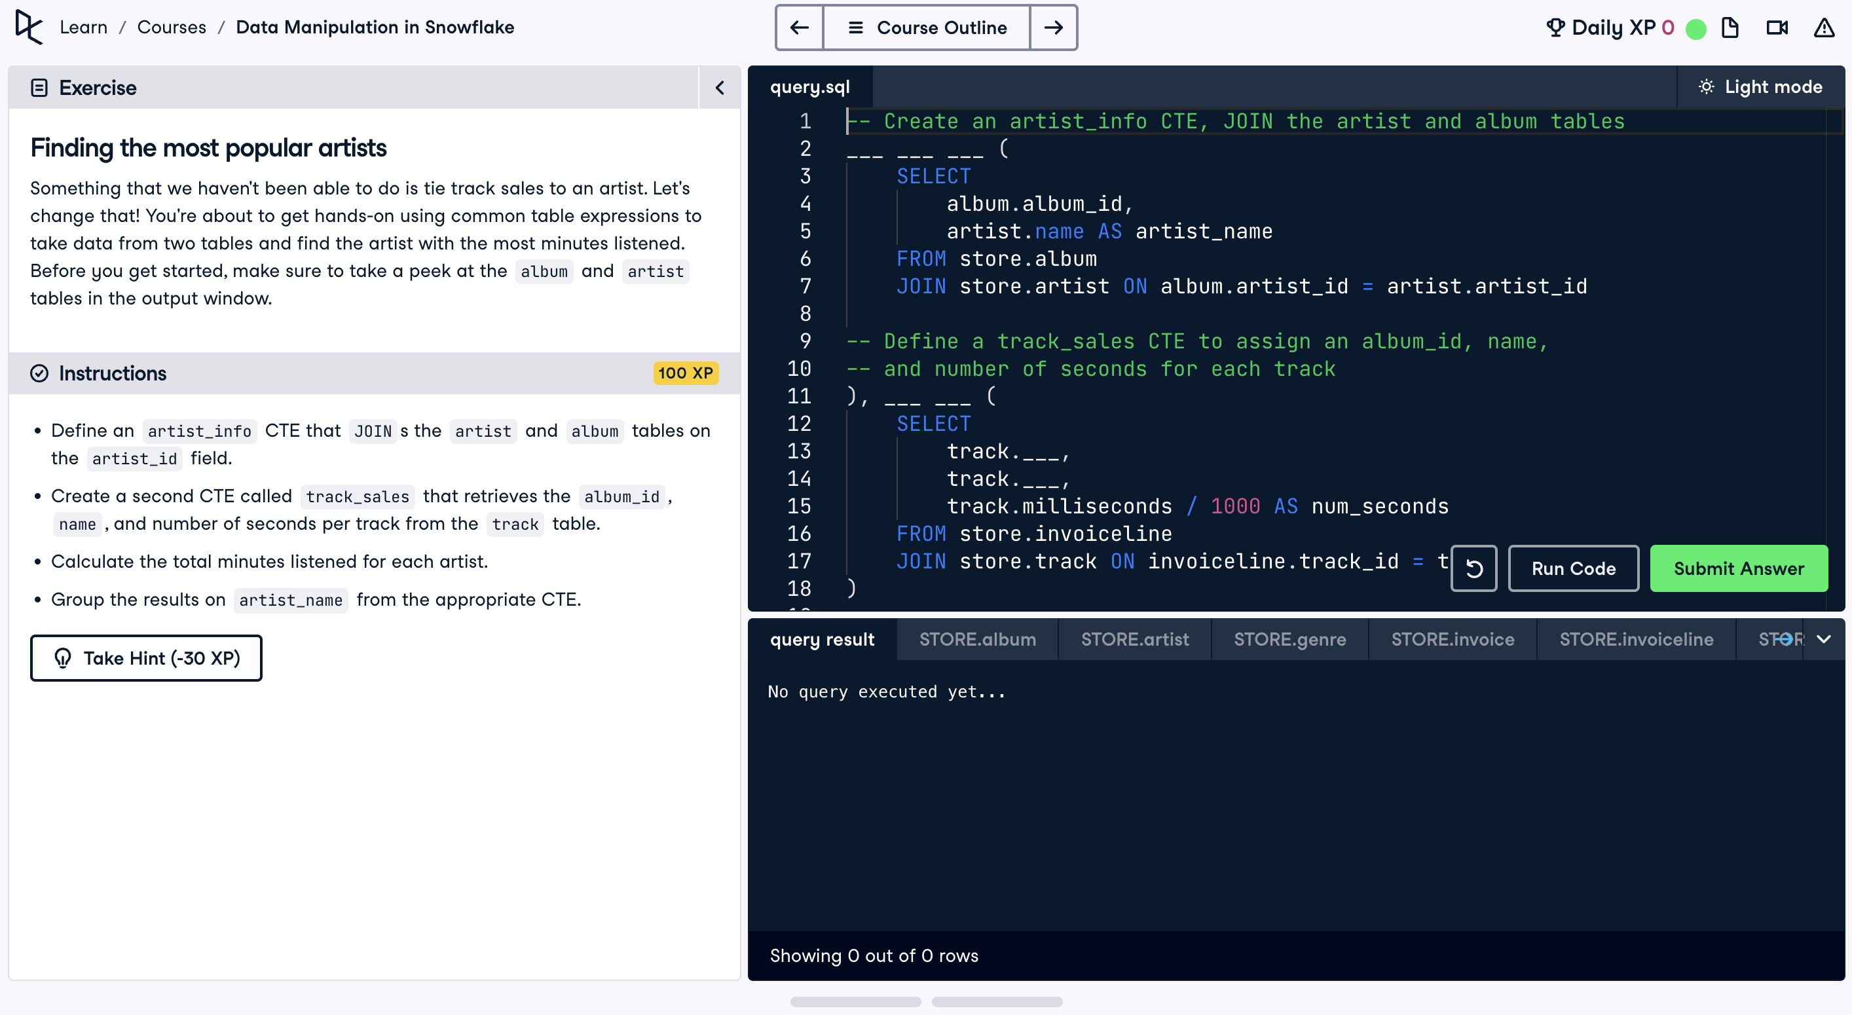Click Data Manipulation in Snowflake breadcrumb

[375, 28]
